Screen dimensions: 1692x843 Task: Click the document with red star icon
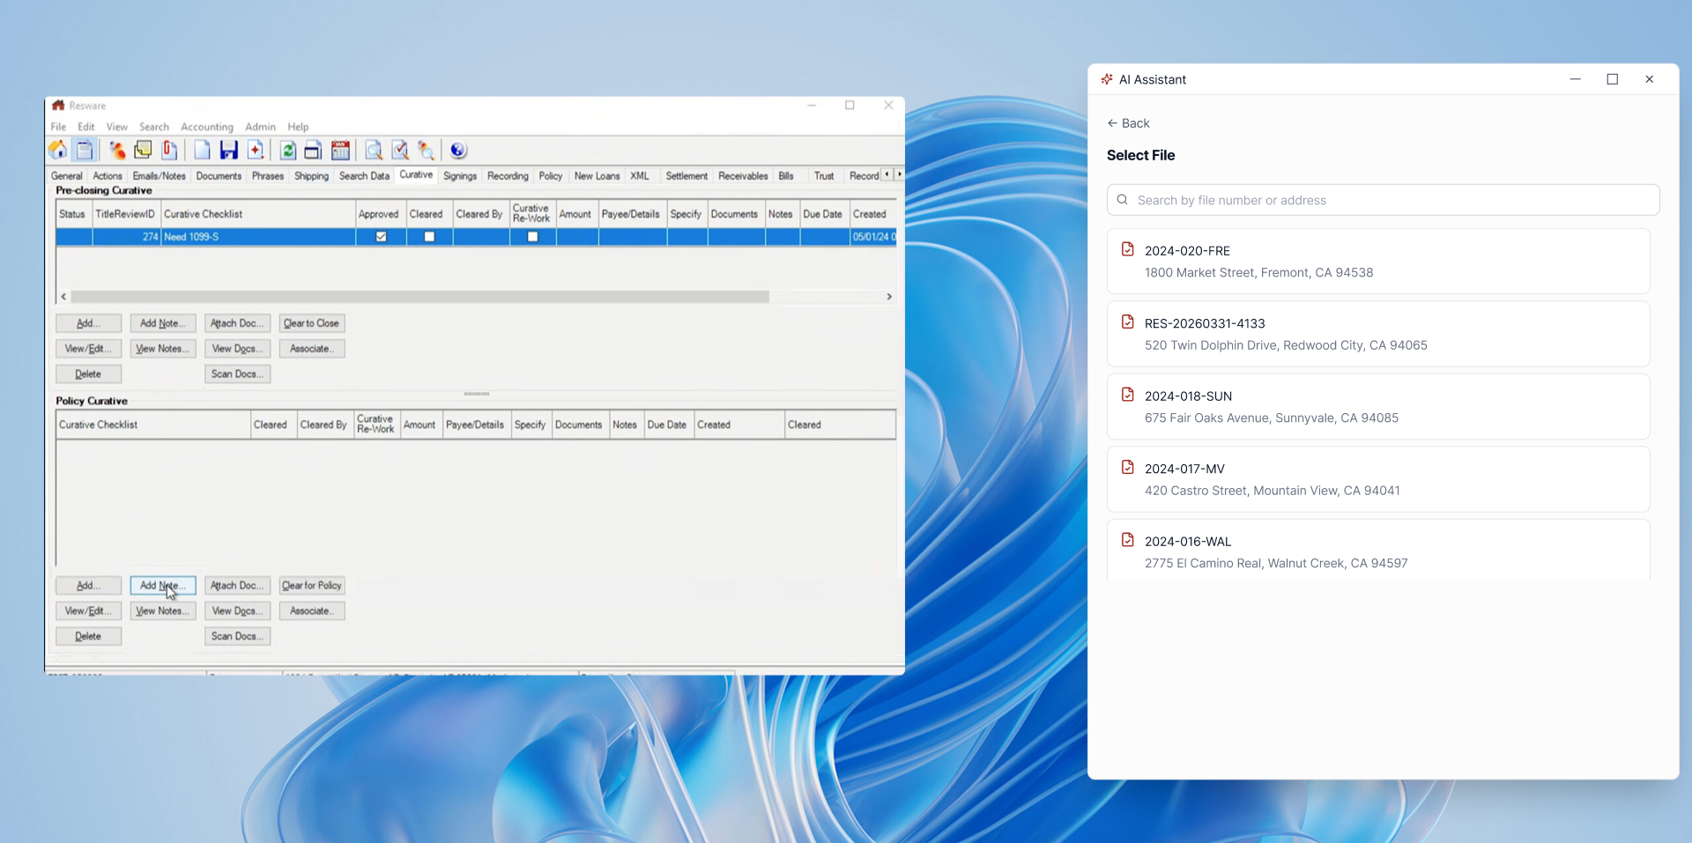tap(256, 150)
